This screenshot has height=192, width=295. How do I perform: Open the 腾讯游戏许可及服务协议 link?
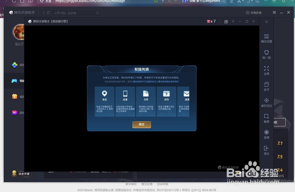145,82
